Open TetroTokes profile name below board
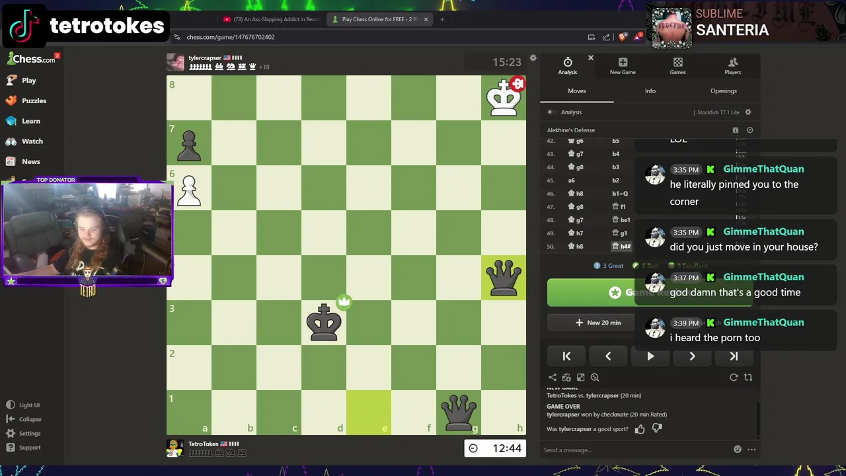846x476 pixels. 203,444
